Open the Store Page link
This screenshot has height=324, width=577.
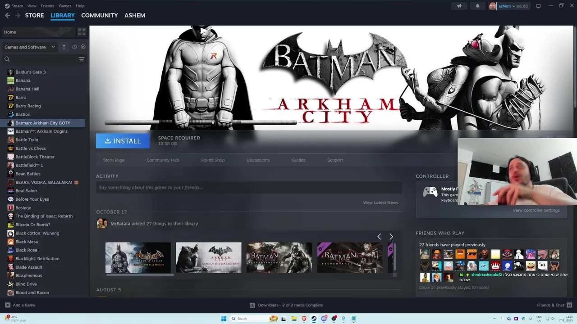point(114,160)
